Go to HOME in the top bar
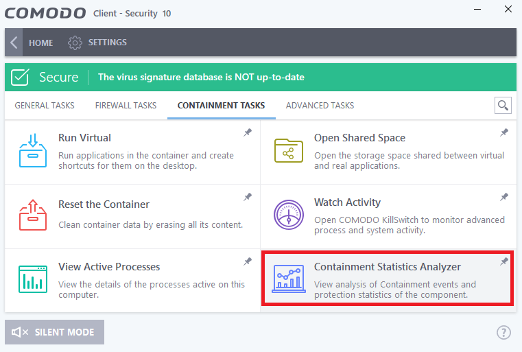The image size is (522, 352). point(41,43)
